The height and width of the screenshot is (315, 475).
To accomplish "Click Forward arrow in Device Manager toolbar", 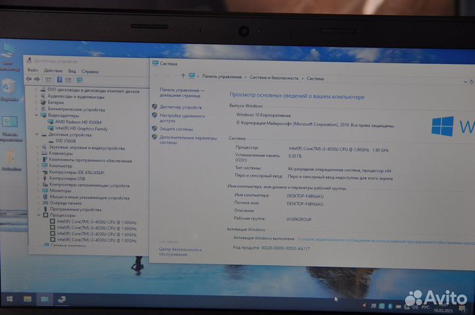I will [37, 79].
